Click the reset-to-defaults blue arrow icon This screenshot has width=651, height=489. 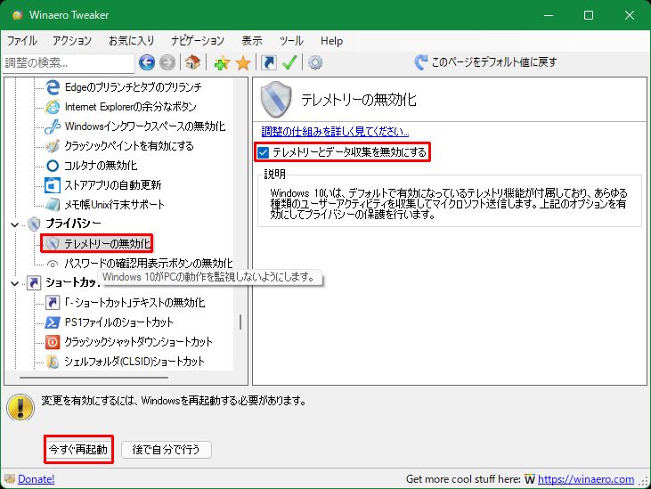[421, 62]
